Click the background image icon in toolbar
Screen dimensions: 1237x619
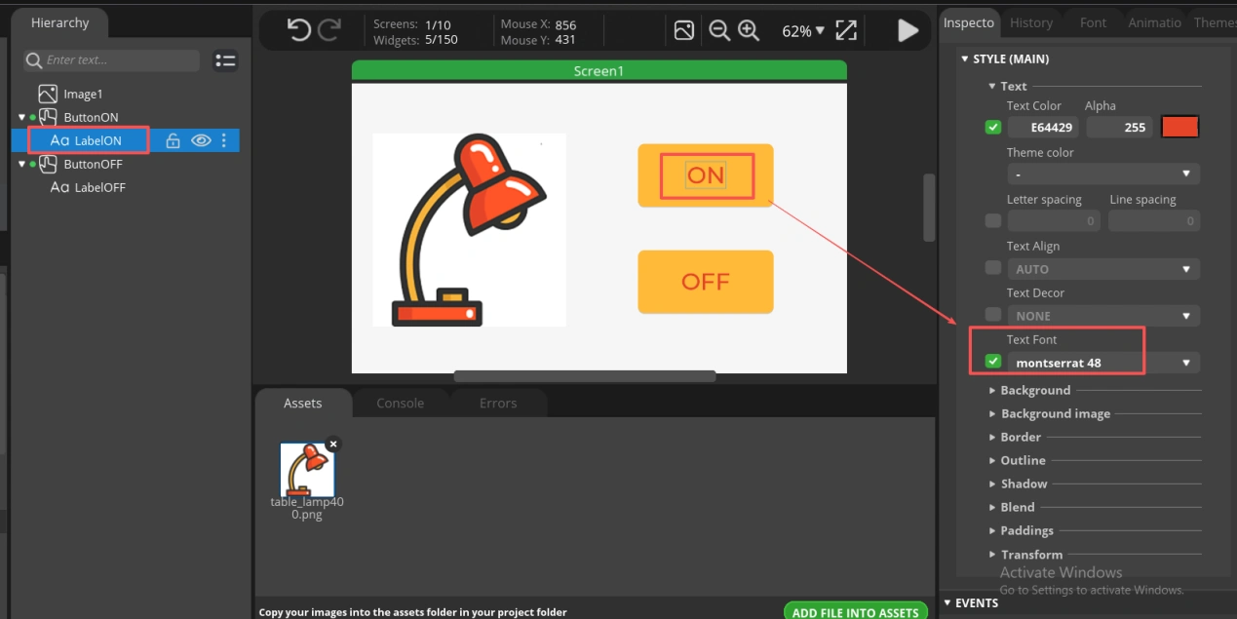point(684,31)
